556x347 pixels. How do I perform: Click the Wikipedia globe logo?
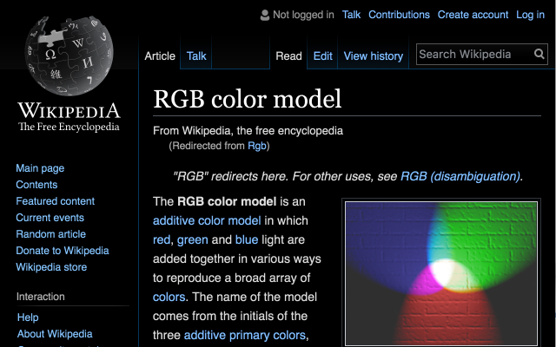click(x=69, y=56)
